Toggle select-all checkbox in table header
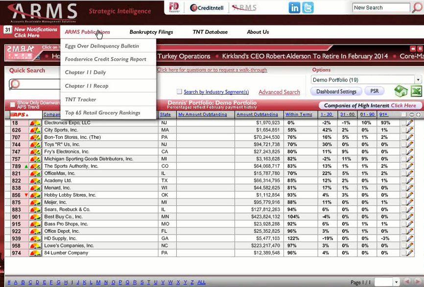Image resolution: width=424 pixels, height=287 pixels. click(x=404, y=115)
